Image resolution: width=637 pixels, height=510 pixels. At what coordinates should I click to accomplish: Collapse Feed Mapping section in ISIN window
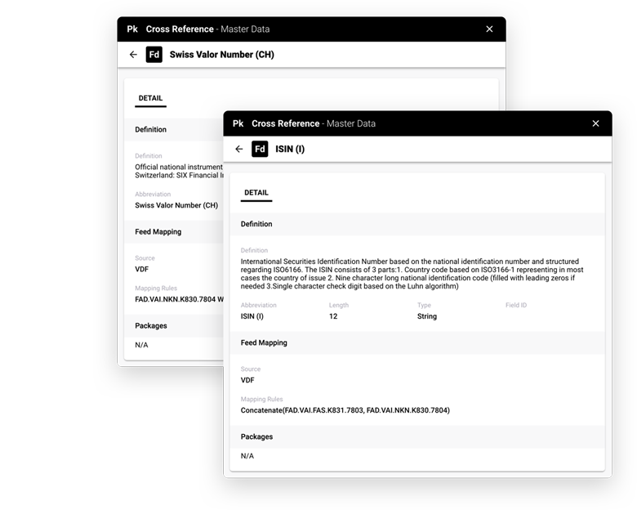[264, 343]
